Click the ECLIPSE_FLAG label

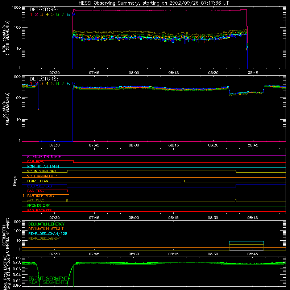click(40, 186)
